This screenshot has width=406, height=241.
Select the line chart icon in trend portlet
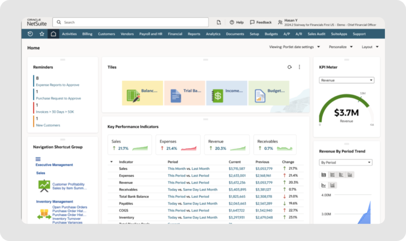(324, 185)
